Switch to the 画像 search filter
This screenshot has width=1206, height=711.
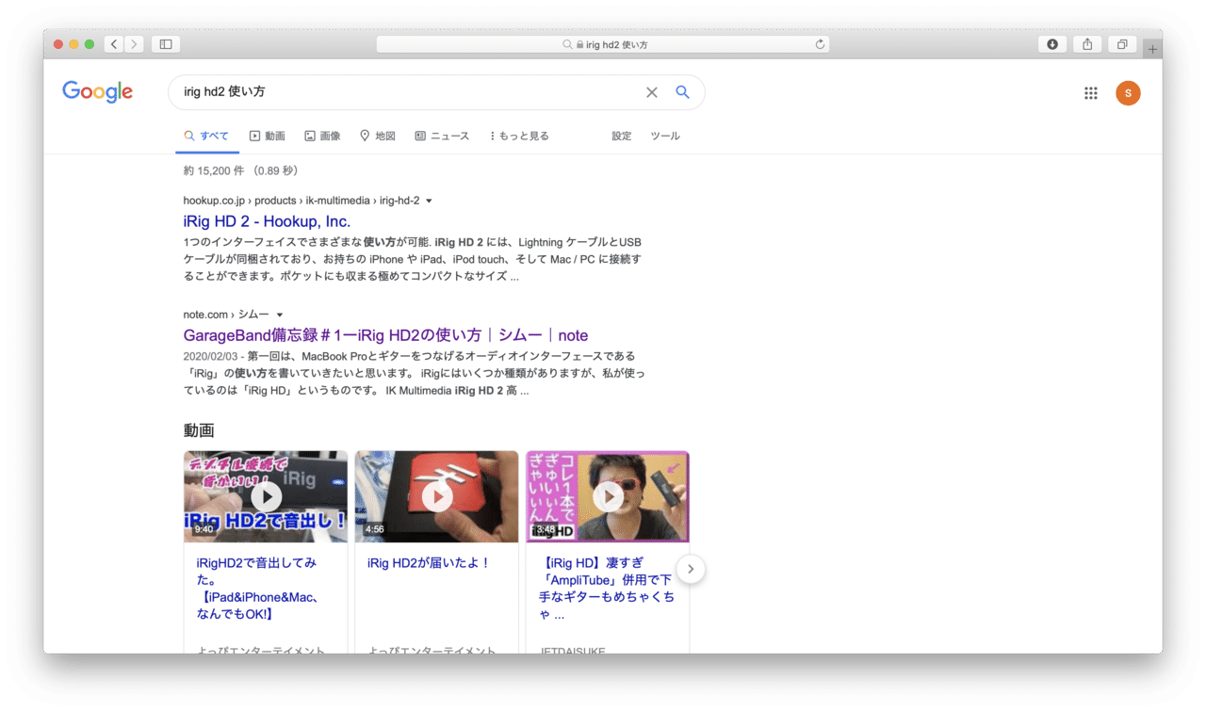322,135
